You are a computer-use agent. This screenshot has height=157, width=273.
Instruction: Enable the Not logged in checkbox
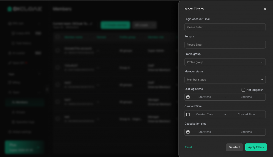243,90
